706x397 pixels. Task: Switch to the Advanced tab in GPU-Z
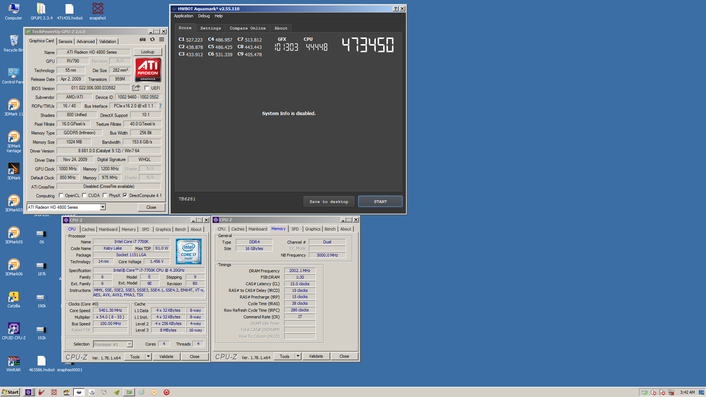(x=86, y=42)
